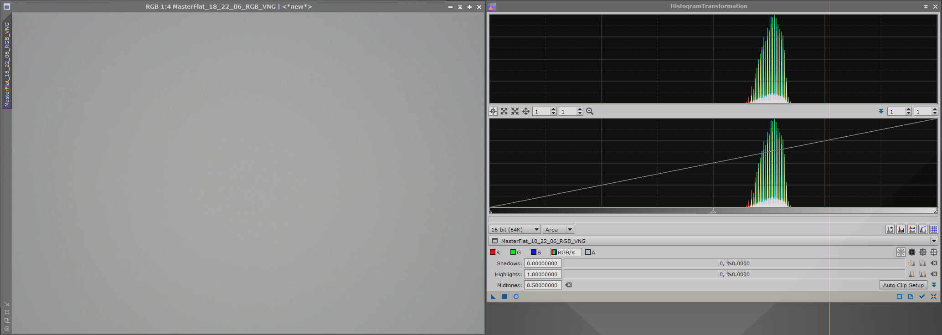Screen dimensions: 942x335
Task: Maximize the MasterFlat image window with plus icon
Action: [469, 7]
